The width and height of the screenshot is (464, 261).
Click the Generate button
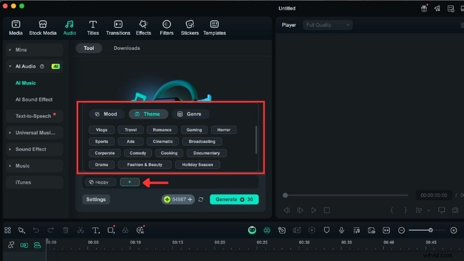[x=234, y=200]
